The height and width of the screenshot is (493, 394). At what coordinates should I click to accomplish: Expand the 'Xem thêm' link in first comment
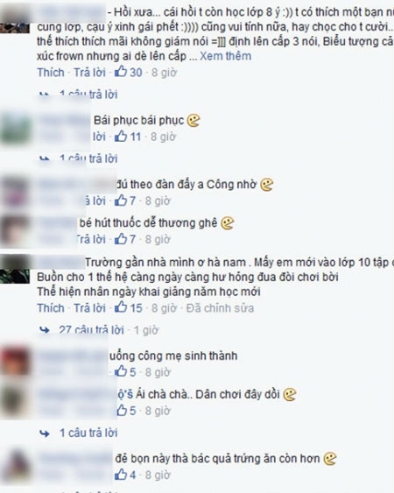tap(226, 56)
